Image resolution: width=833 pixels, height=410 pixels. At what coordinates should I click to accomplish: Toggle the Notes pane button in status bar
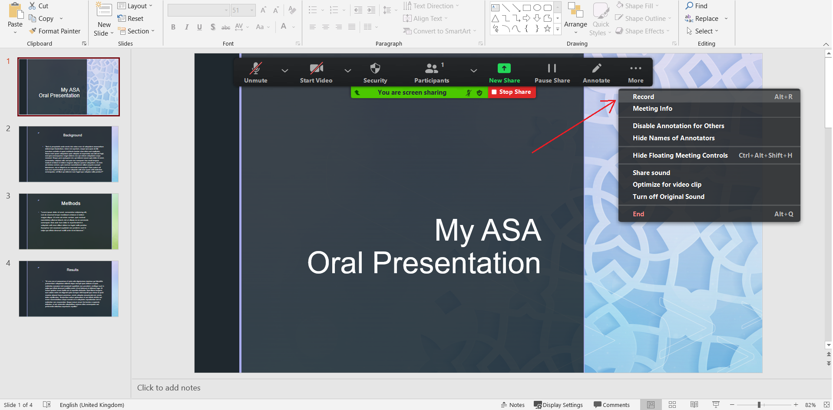click(513, 405)
